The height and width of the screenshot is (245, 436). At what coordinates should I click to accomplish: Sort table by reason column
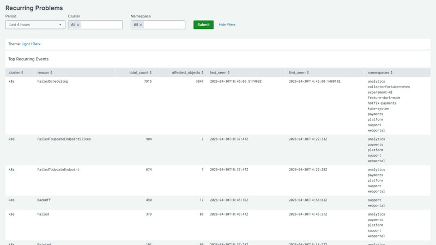[45, 72]
